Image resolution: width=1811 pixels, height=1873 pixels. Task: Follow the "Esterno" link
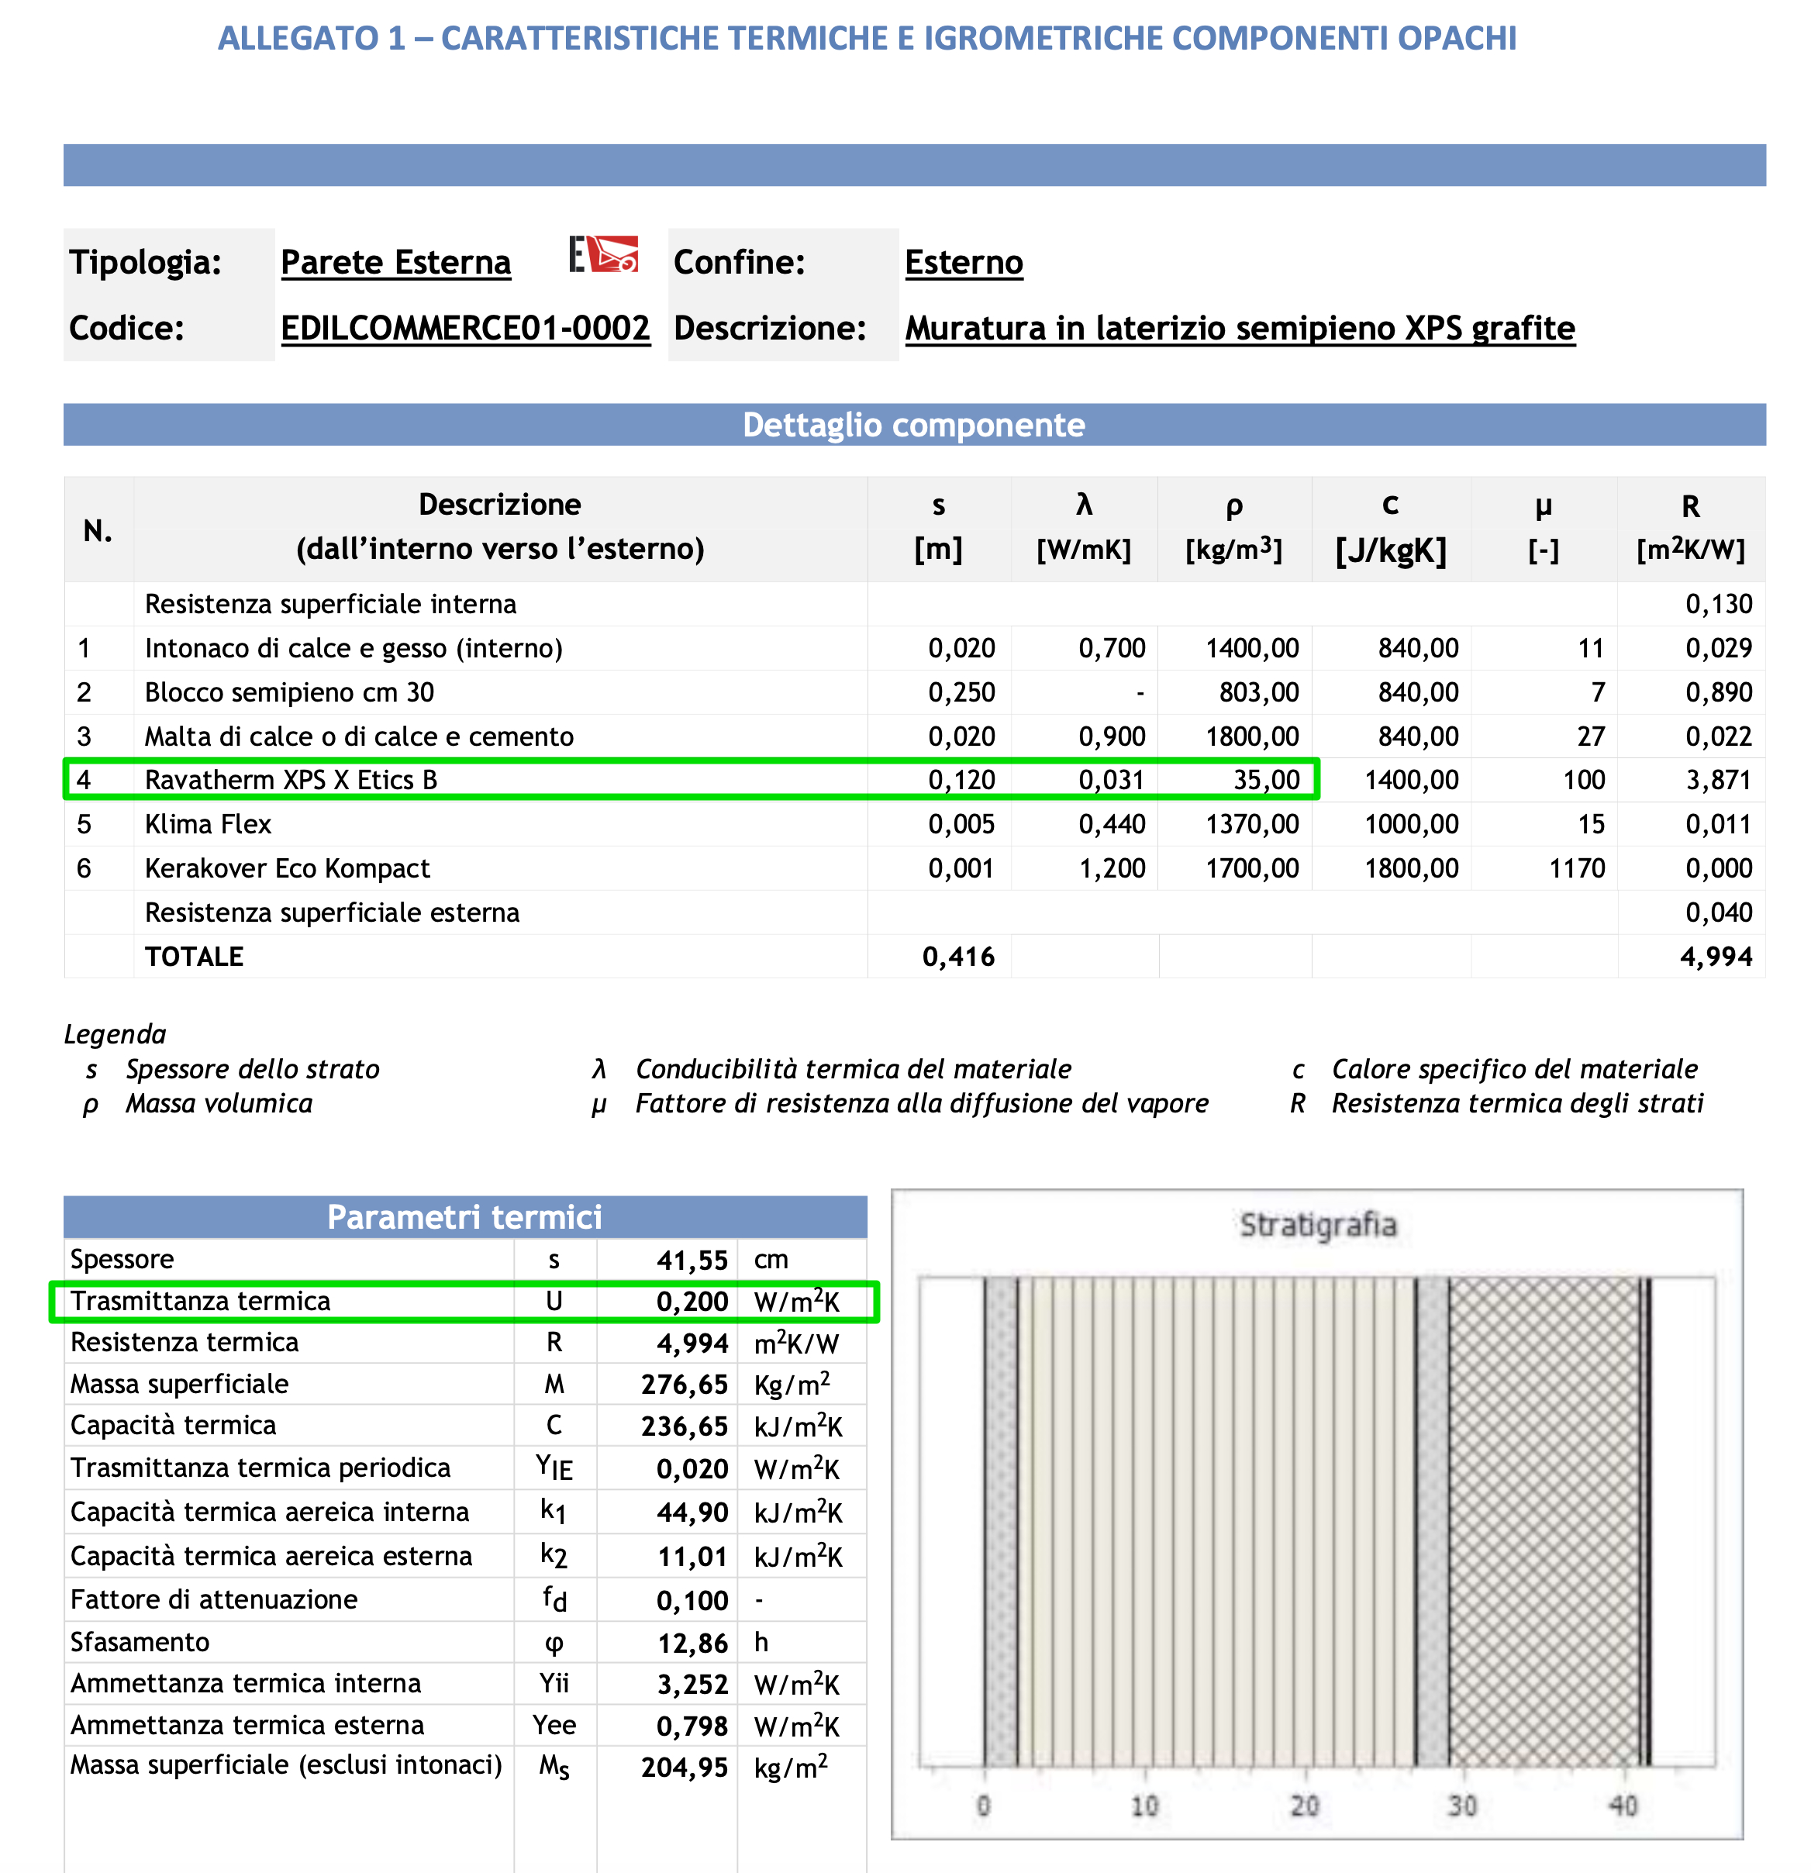[x=964, y=262]
